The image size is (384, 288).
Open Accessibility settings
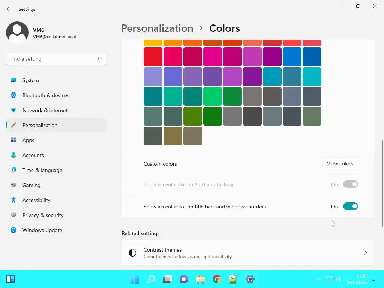pos(56,200)
